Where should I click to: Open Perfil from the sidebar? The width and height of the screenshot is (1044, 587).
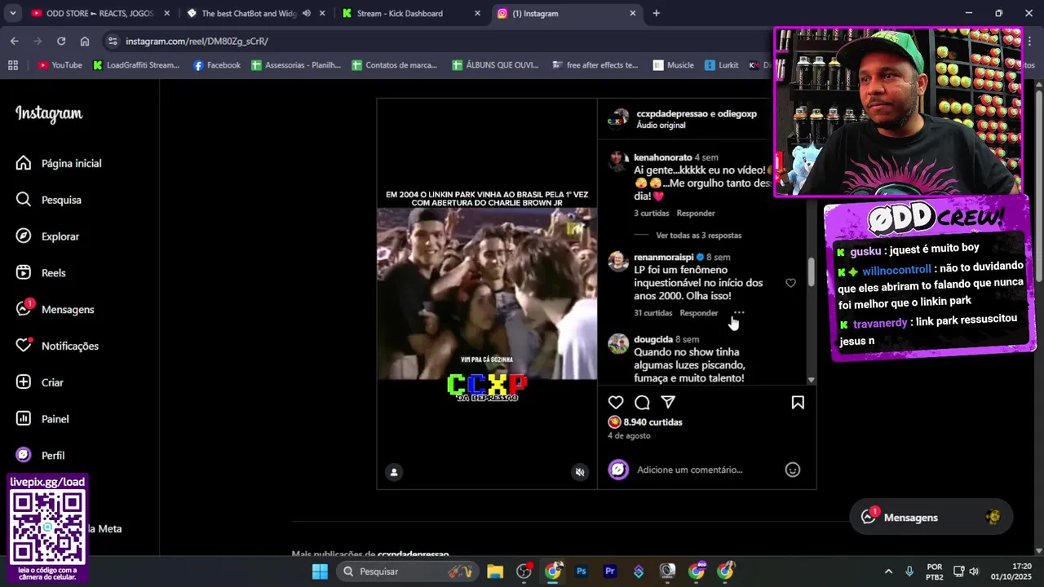(41, 456)
